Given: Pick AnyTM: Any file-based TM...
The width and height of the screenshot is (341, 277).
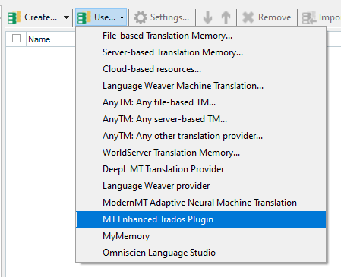Looking at the screenshot, I should 201,102.
